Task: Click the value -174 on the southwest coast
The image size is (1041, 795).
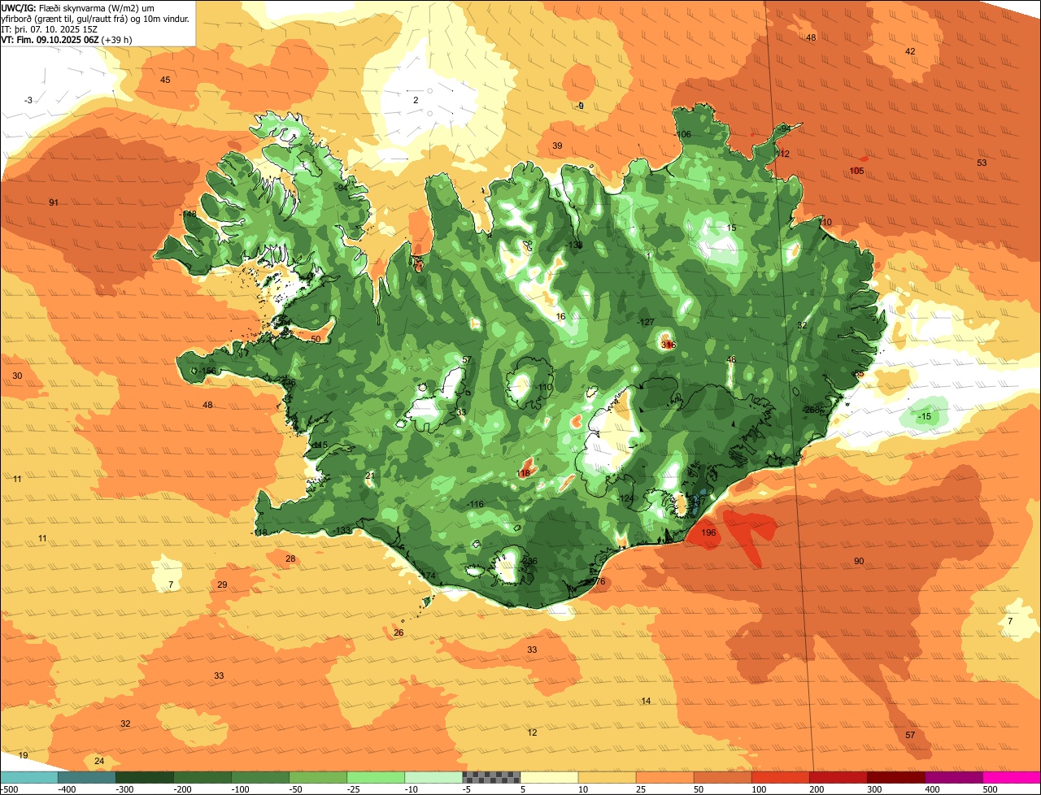Action: (427, 576)
